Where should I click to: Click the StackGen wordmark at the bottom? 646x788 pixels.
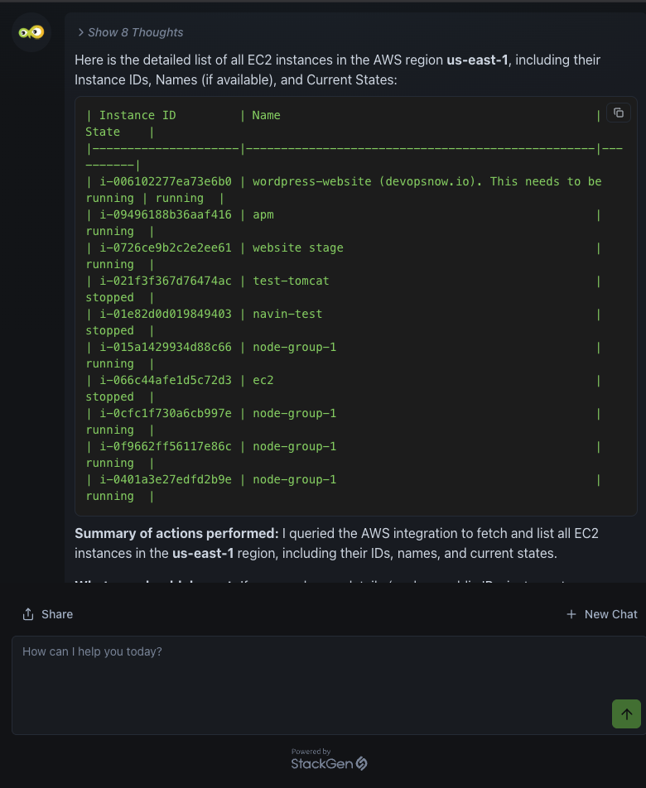point(323,764)
